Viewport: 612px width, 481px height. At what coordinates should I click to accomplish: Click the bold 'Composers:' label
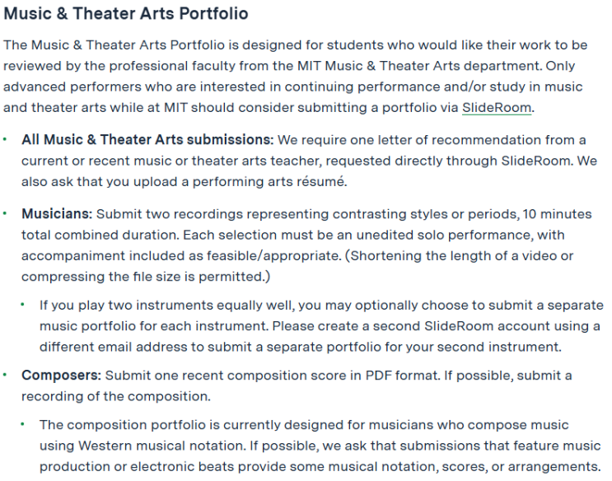(62, 376)
